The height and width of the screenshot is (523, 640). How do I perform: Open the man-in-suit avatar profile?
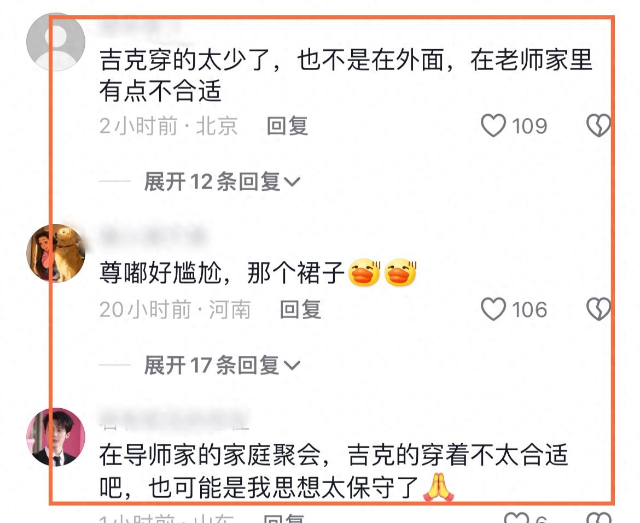pos(55,437)
